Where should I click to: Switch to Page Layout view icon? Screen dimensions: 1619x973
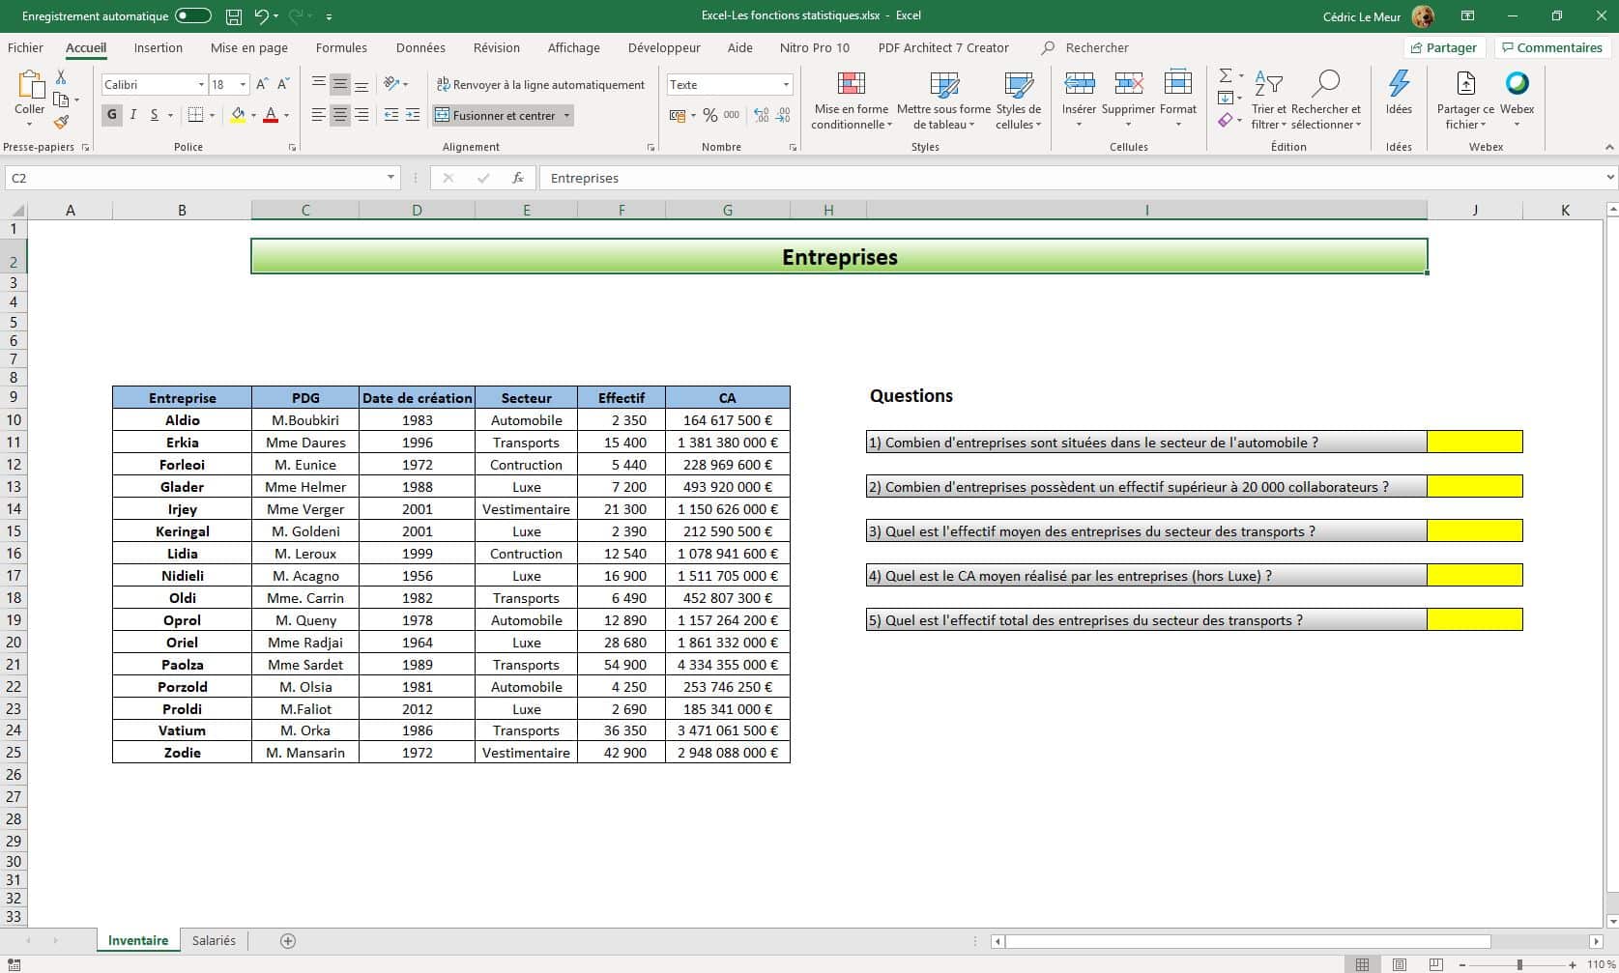(1399, 964)
